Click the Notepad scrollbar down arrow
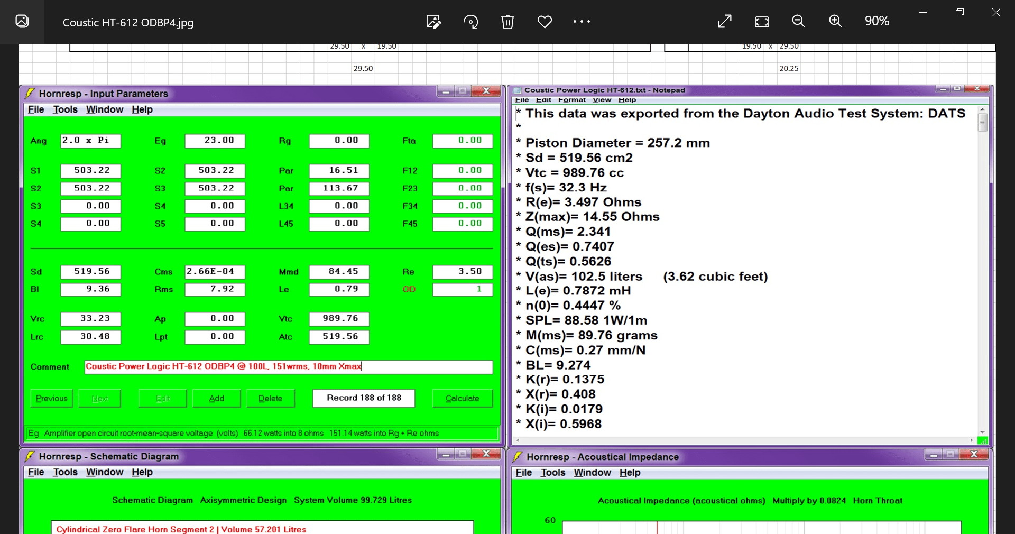This screenshot has height=534, width=1015. coord(983,432)
